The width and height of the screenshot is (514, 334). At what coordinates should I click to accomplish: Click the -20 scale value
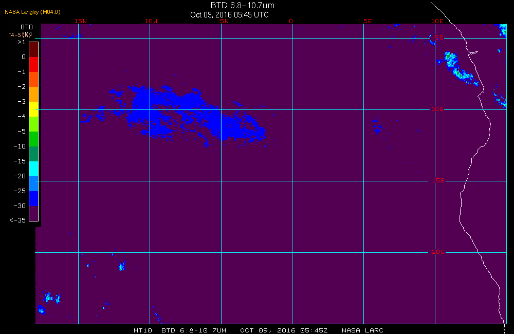20,176
